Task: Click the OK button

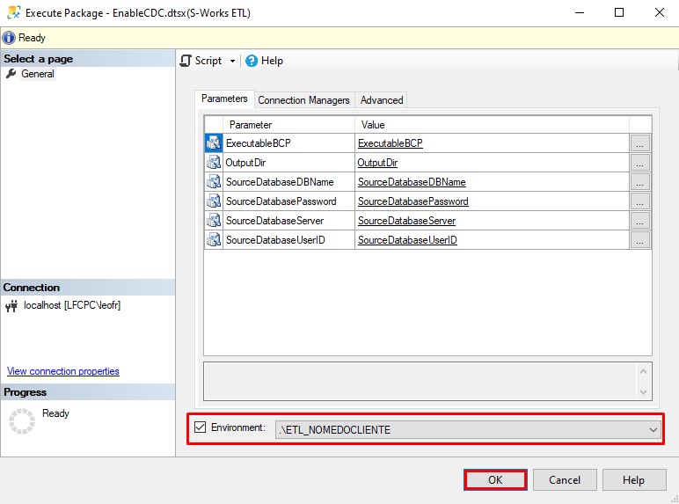Action: 495,479
